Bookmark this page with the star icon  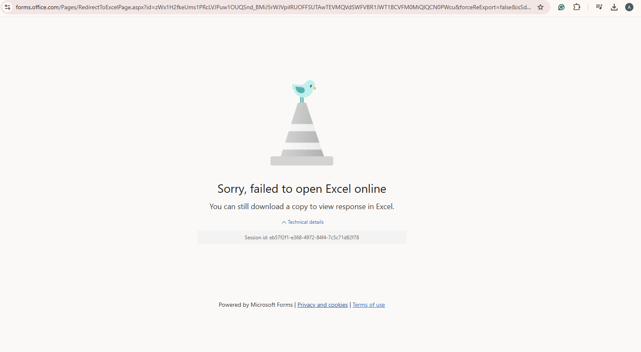click(x=541, y=7)
